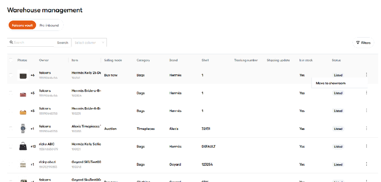Screen dimensions: 381x182
Task: Switch to the Pre inbound tab
Action: pos(49,25)
